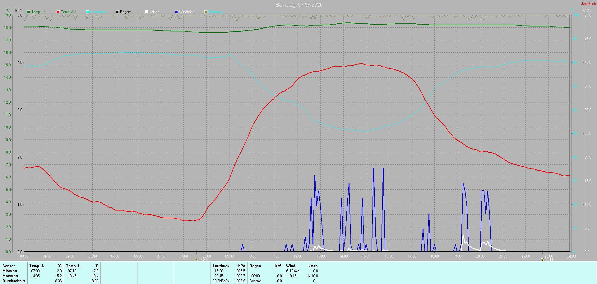Click the pressure average value '1026.9'
Image resolution: width=597 pixels, height=284 pixels.
[240, 281]
